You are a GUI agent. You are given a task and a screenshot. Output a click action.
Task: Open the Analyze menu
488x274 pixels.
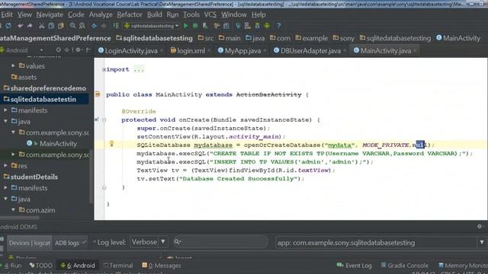101,14
